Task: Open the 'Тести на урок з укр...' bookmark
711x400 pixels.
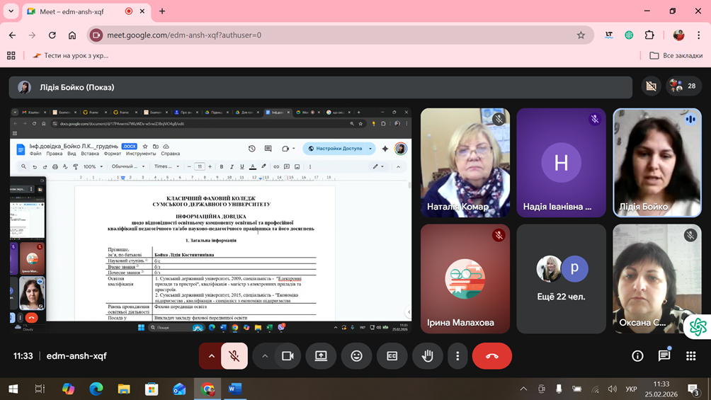Action: click(x=71, y=55)
